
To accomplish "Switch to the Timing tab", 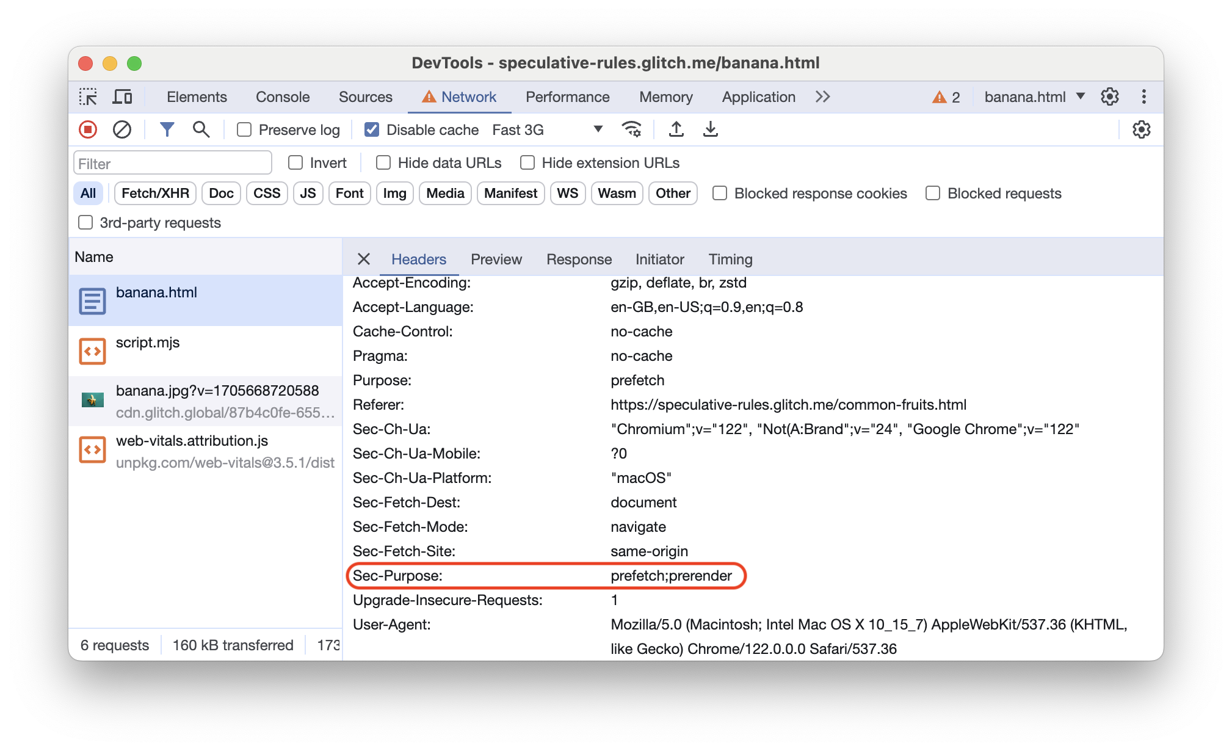I will [732, 259].
